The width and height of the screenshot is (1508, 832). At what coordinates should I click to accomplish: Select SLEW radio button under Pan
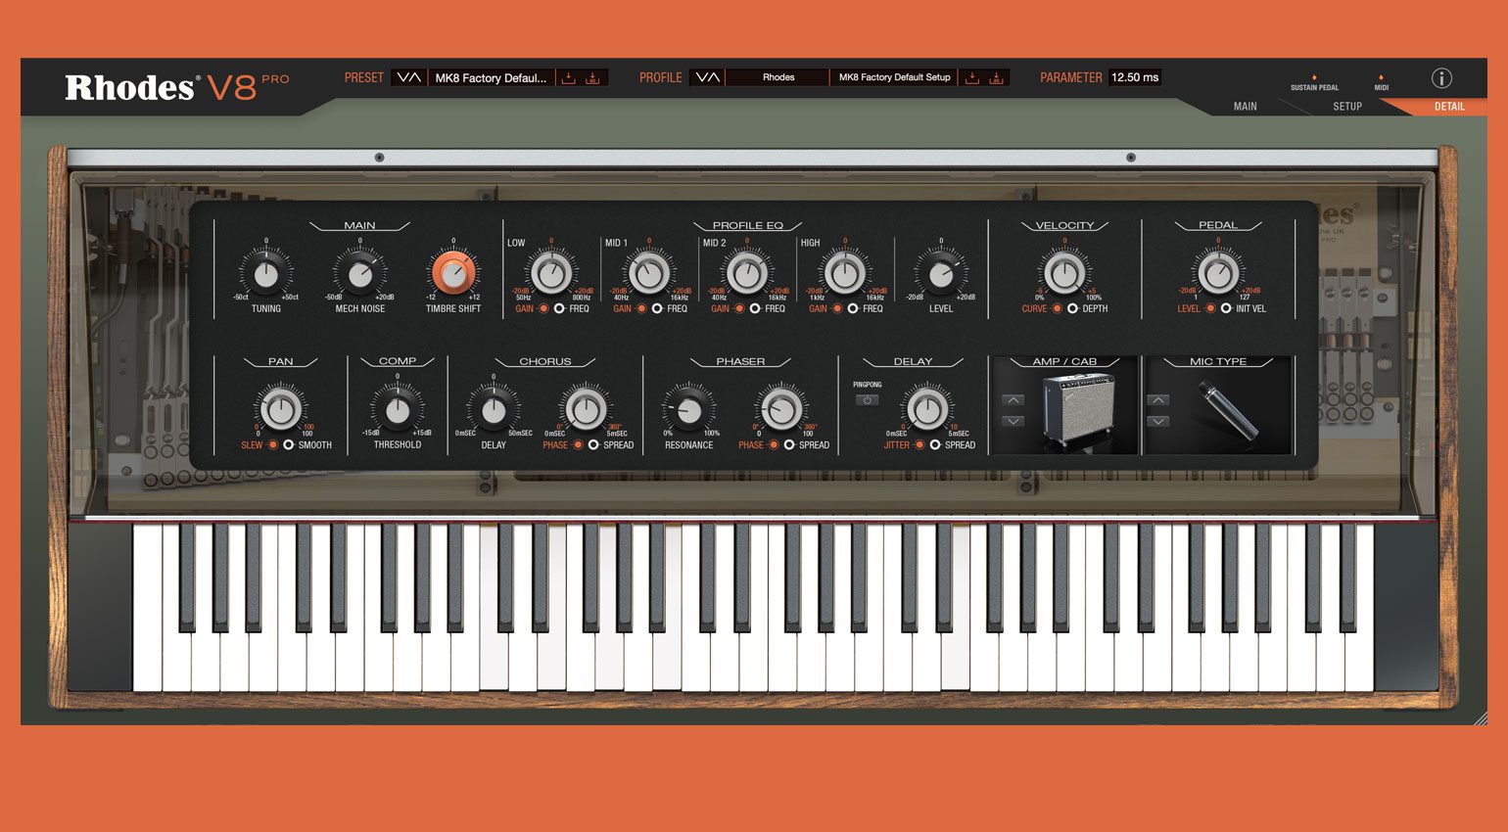point(272,444)
